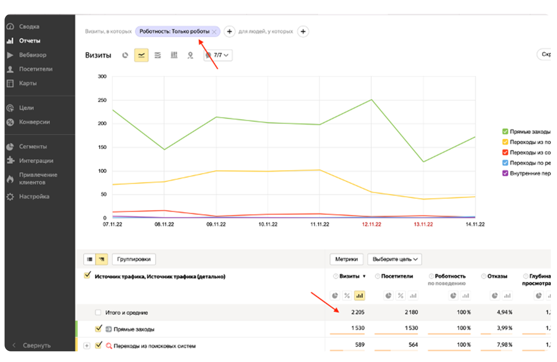Toggle the yellow Переходы из по legend checkbox

pyautogui.click(x=505, y=142)
